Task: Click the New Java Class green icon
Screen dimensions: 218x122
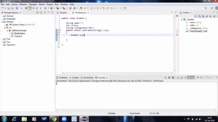Action: coord(74,8)
